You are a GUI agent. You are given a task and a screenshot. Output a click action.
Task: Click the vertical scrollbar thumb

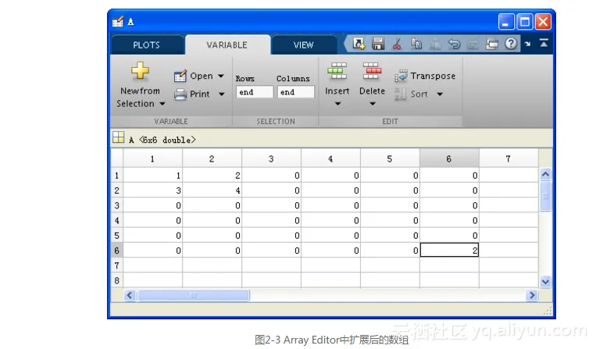545,196
